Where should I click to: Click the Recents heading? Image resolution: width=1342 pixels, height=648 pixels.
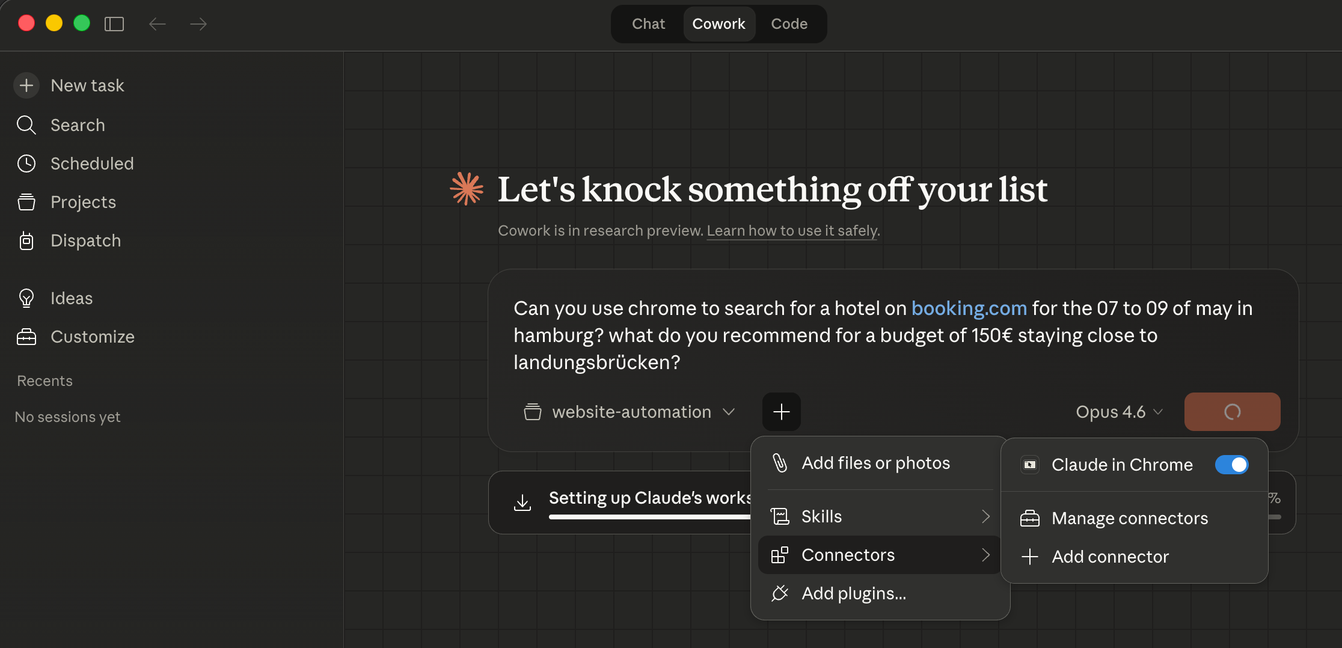click(44, 381)
